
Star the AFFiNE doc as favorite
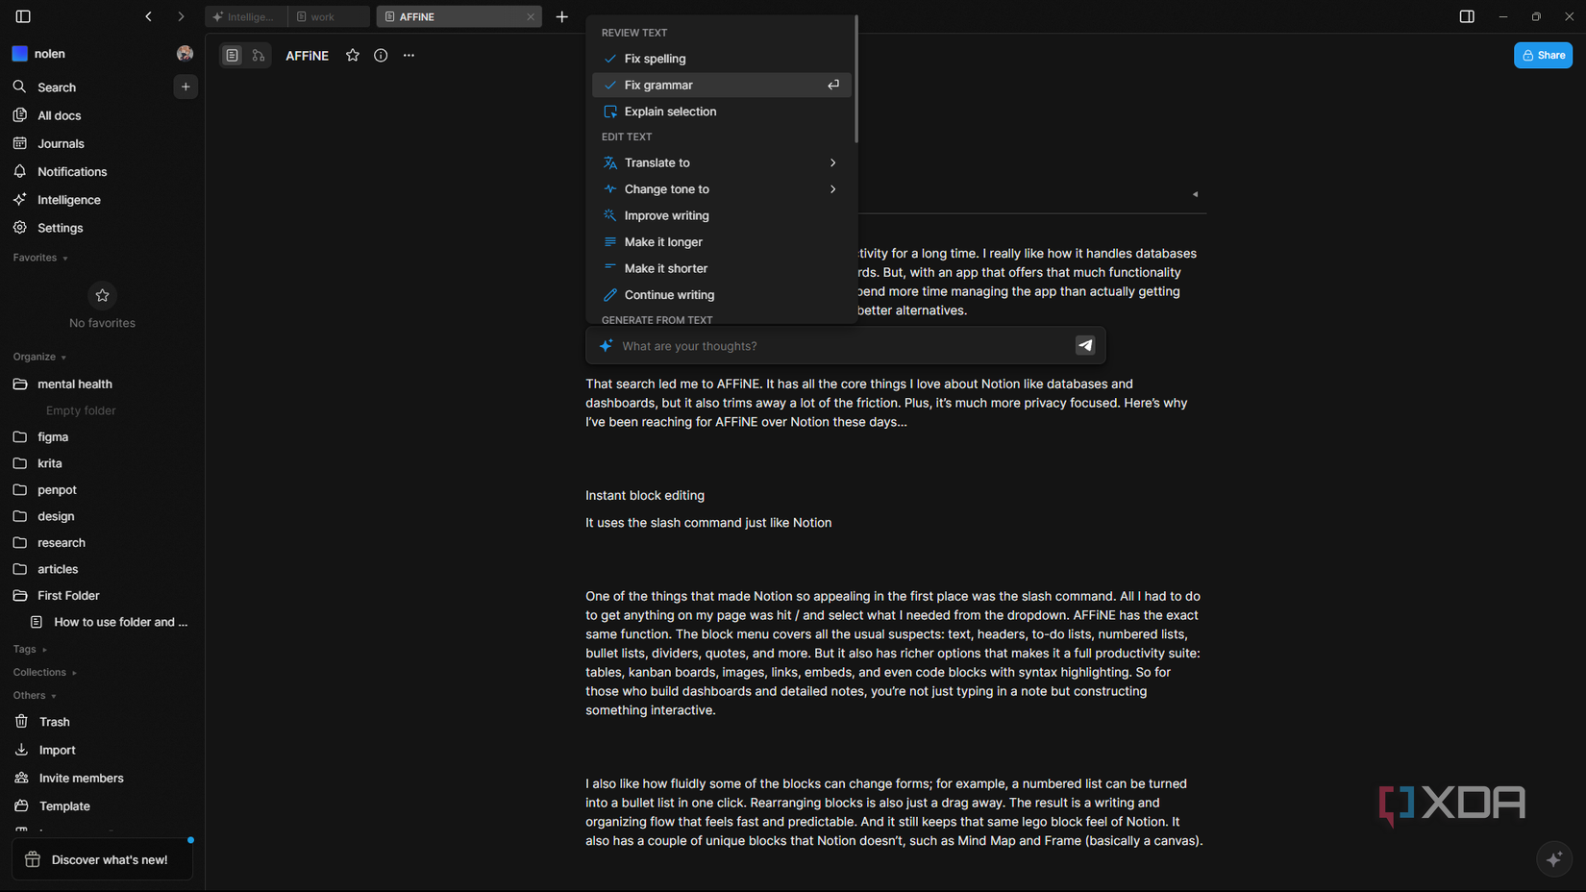click(x=352, y=55)
